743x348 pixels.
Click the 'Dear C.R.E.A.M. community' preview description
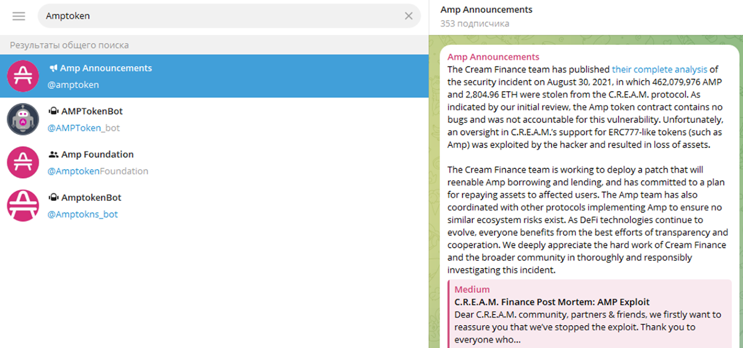(587, 327)
